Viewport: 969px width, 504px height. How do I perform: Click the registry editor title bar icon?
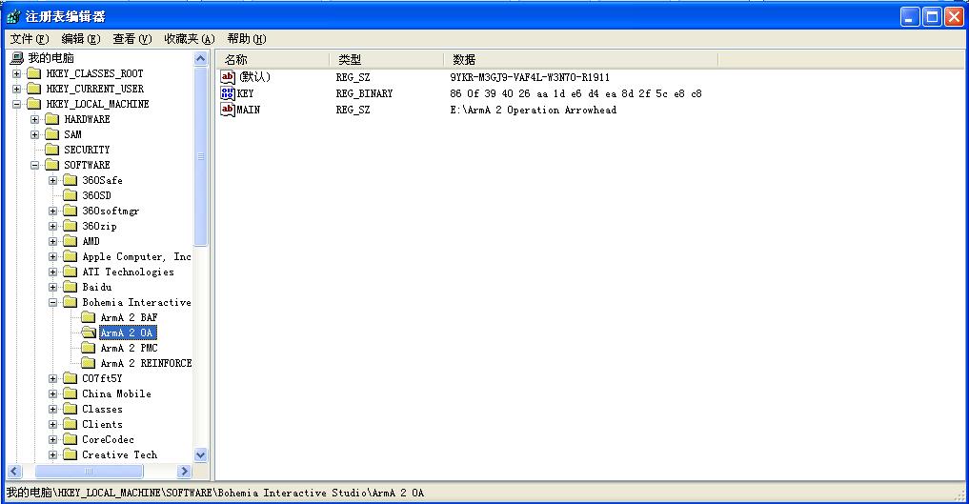point(13,17)
